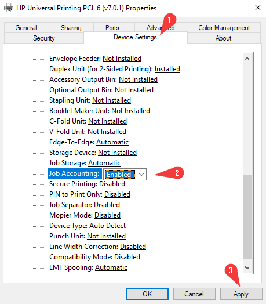The height and width of the screenshot is (304, 266).
Task: Change Stapling Unit Not Installed value
Action: [111, 100]
